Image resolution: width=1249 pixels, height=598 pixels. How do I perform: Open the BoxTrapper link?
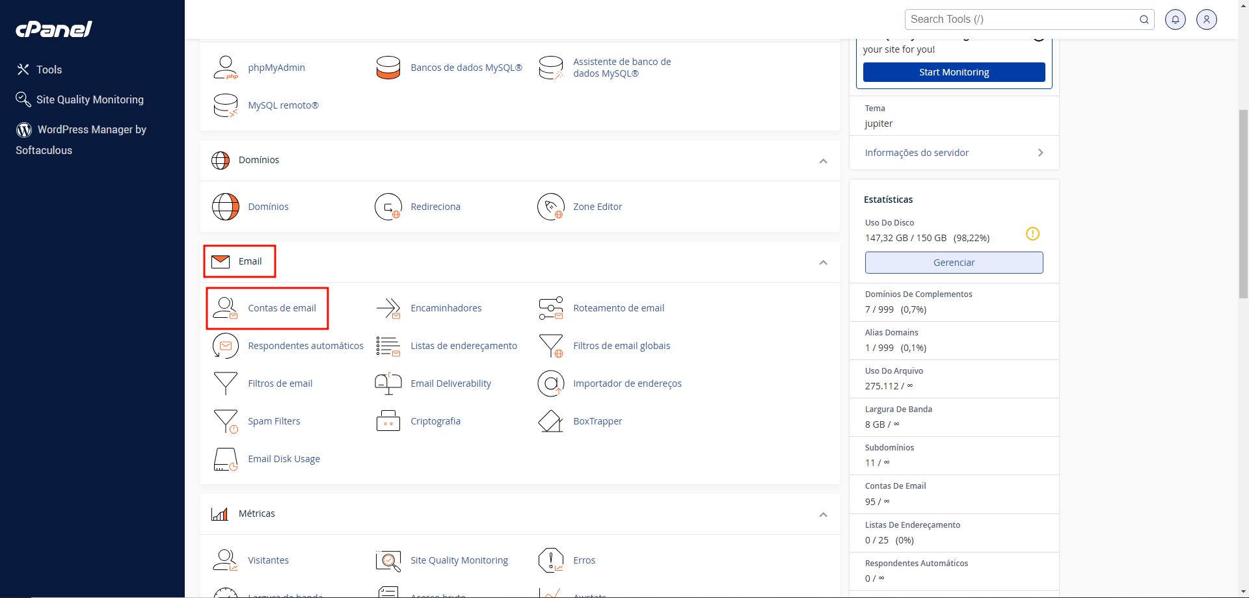pos(597,421)
